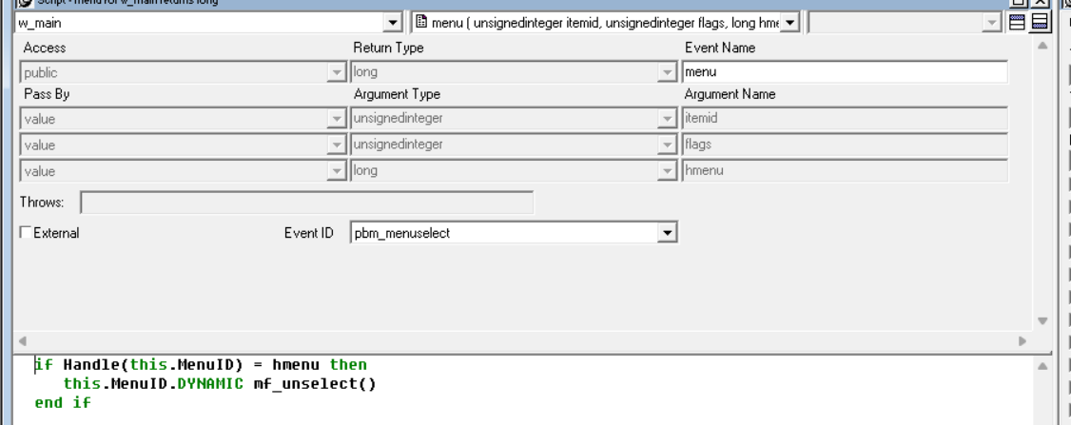This screenshot has height=425, width=1071.
Task: Click the flags Argument Name field
Action: pos(845,145)
